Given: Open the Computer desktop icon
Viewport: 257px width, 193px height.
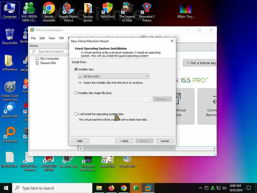Looking at the screenshot, I should point(10,10).
